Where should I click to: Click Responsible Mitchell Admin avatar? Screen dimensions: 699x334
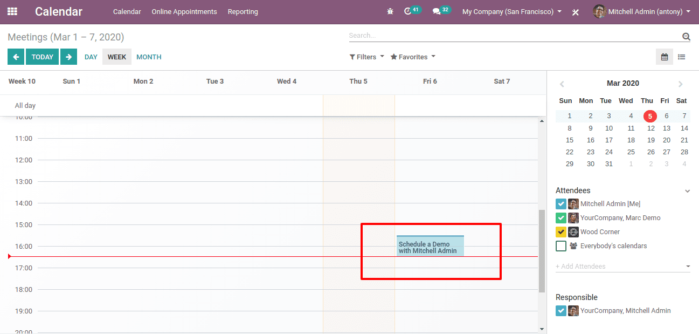(x=573, y=311)
